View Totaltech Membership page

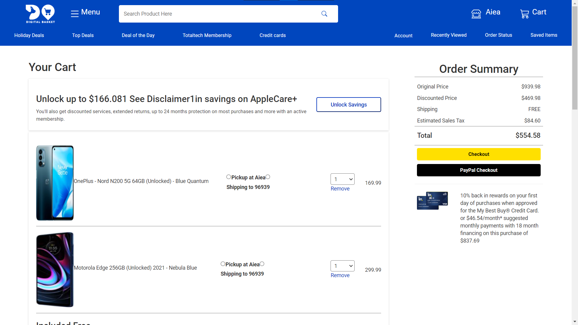click(207, 35)
